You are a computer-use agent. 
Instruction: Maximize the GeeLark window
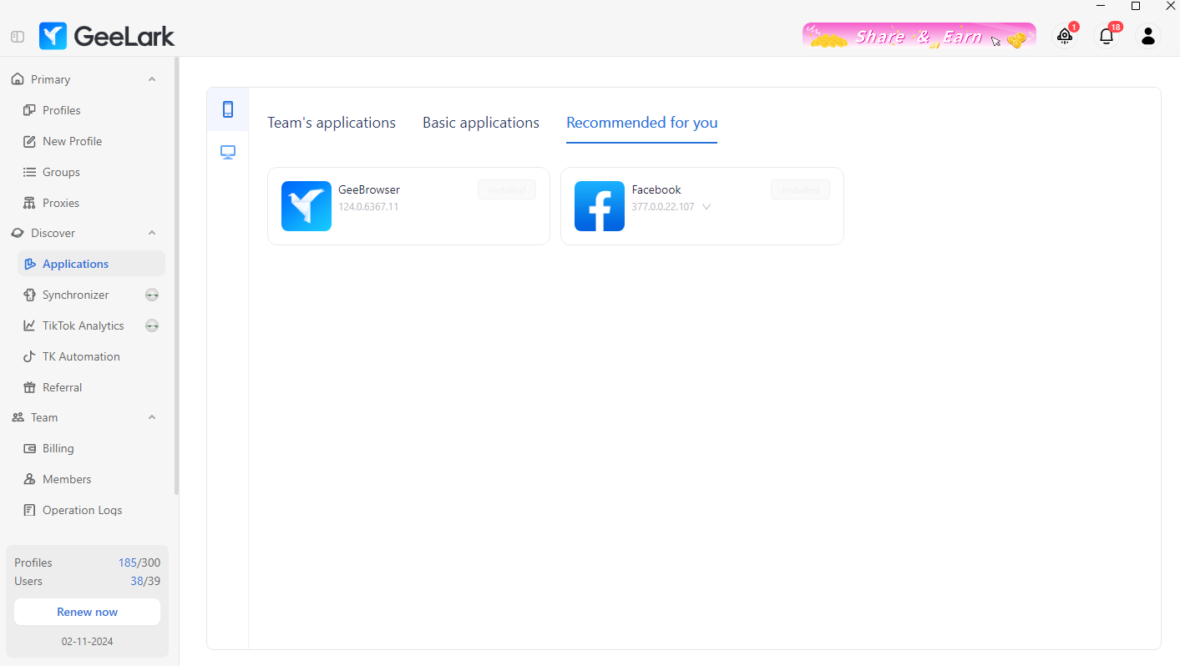tap(1136, 6)
